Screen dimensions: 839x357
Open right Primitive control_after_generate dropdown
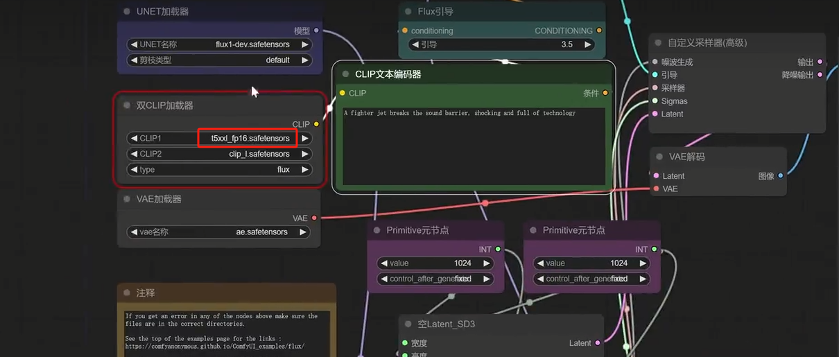tap(591, 279)
